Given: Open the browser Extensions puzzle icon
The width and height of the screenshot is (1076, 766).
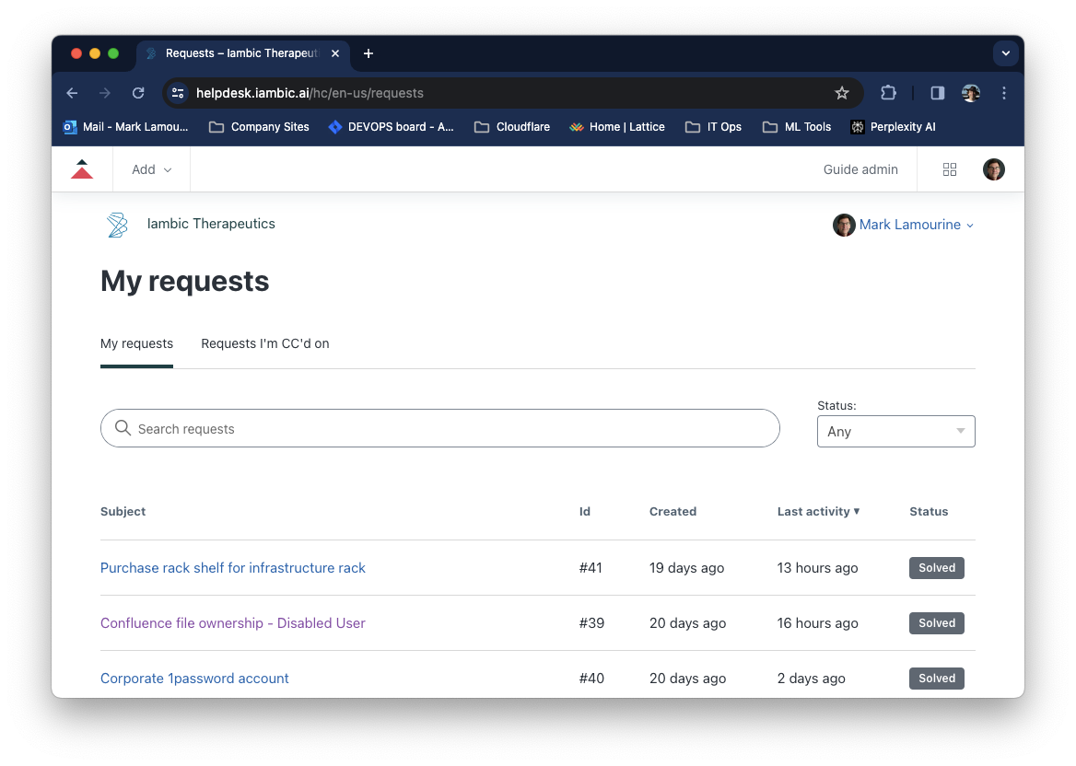Looking at the screenshot, I should coord(888,93).
